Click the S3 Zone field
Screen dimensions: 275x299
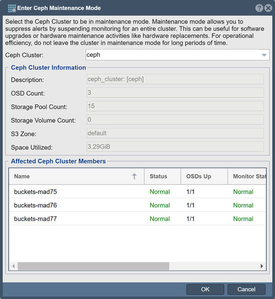point(175,133)
